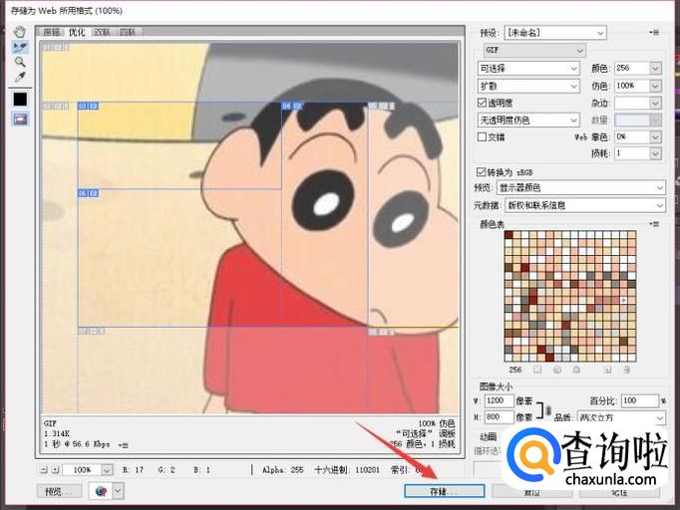
Task: Toggle the 转换为 sRGB checkbox
Action: pyautogui.click(x=481, y=171)
